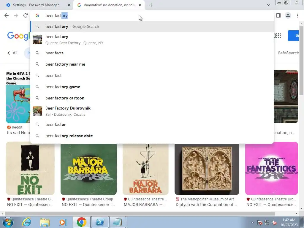Open the Chrome profile avatar
The width and height of the screenshot is (304, 228).
click(288, 15)
